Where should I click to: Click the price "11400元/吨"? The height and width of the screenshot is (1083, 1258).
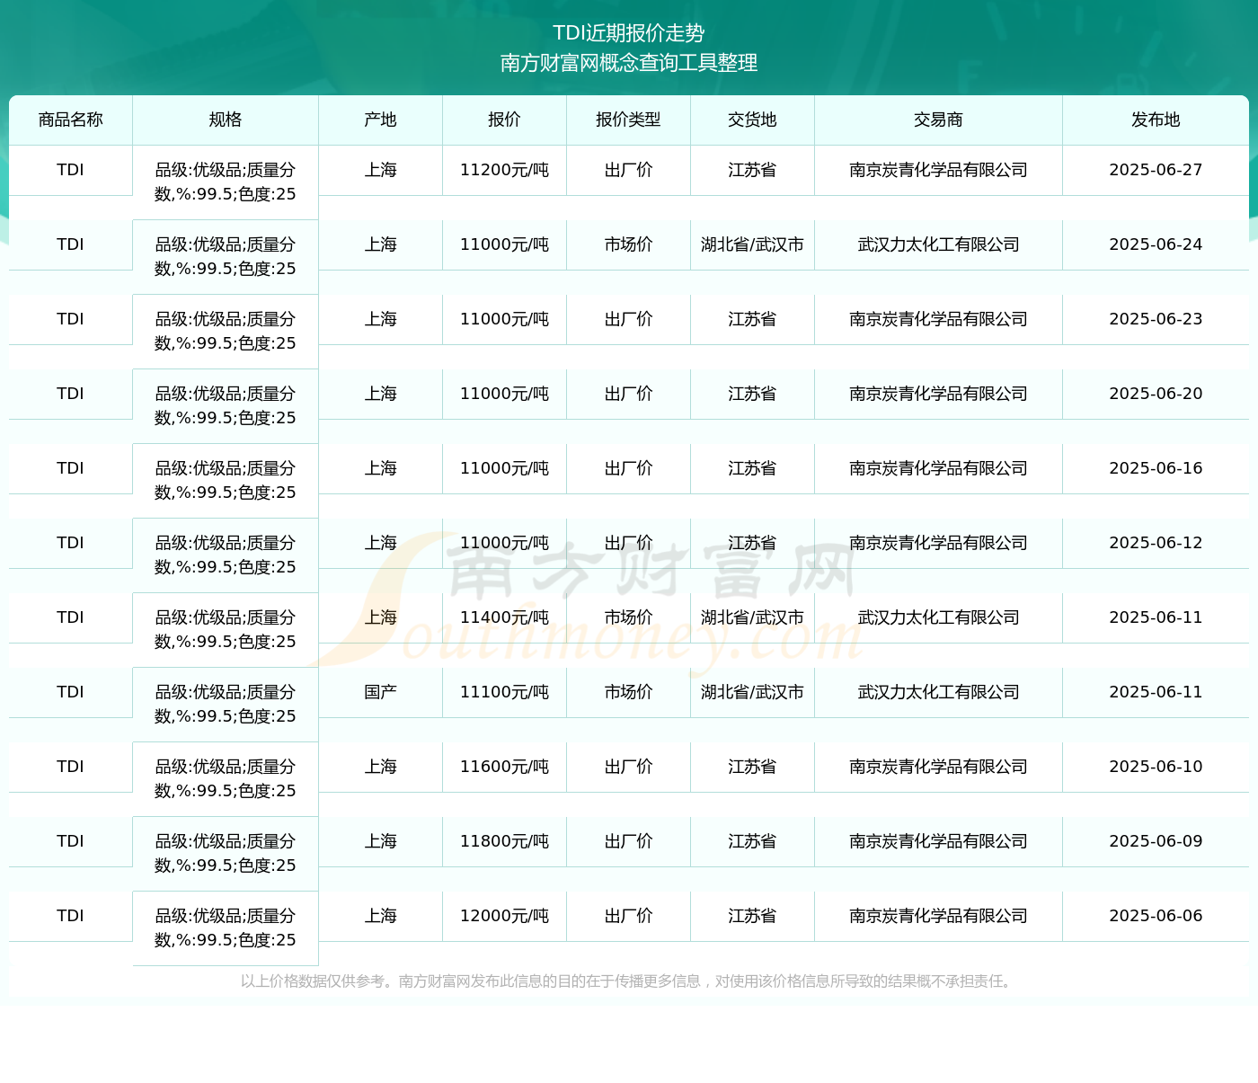(x=505, y=617)
